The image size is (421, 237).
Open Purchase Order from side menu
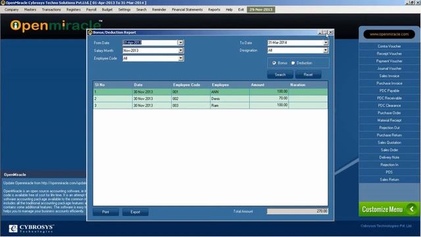[389, 113]
